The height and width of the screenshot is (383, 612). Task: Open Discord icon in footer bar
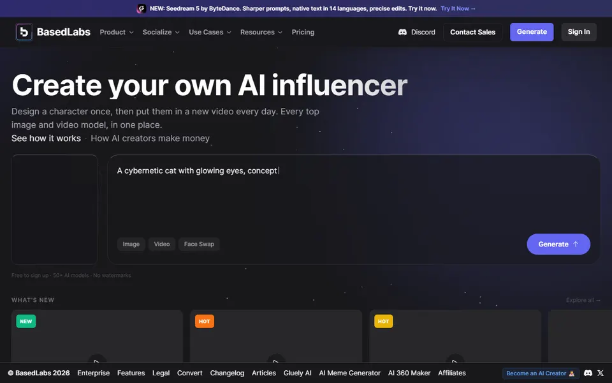[x=588, y=373]
